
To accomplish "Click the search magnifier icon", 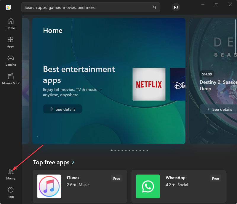I will pyautogui.click(x=154, y=7).
